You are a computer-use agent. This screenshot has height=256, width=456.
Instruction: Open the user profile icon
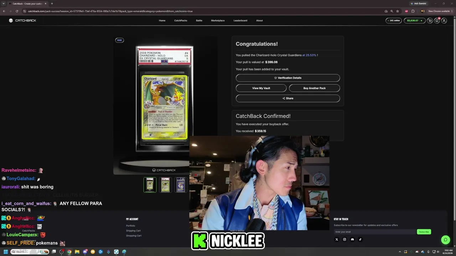click(x=444, y=21)
